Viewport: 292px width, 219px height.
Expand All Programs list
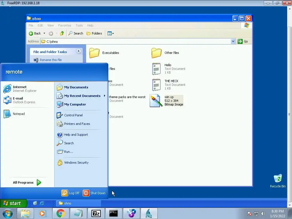click(27, 182)
